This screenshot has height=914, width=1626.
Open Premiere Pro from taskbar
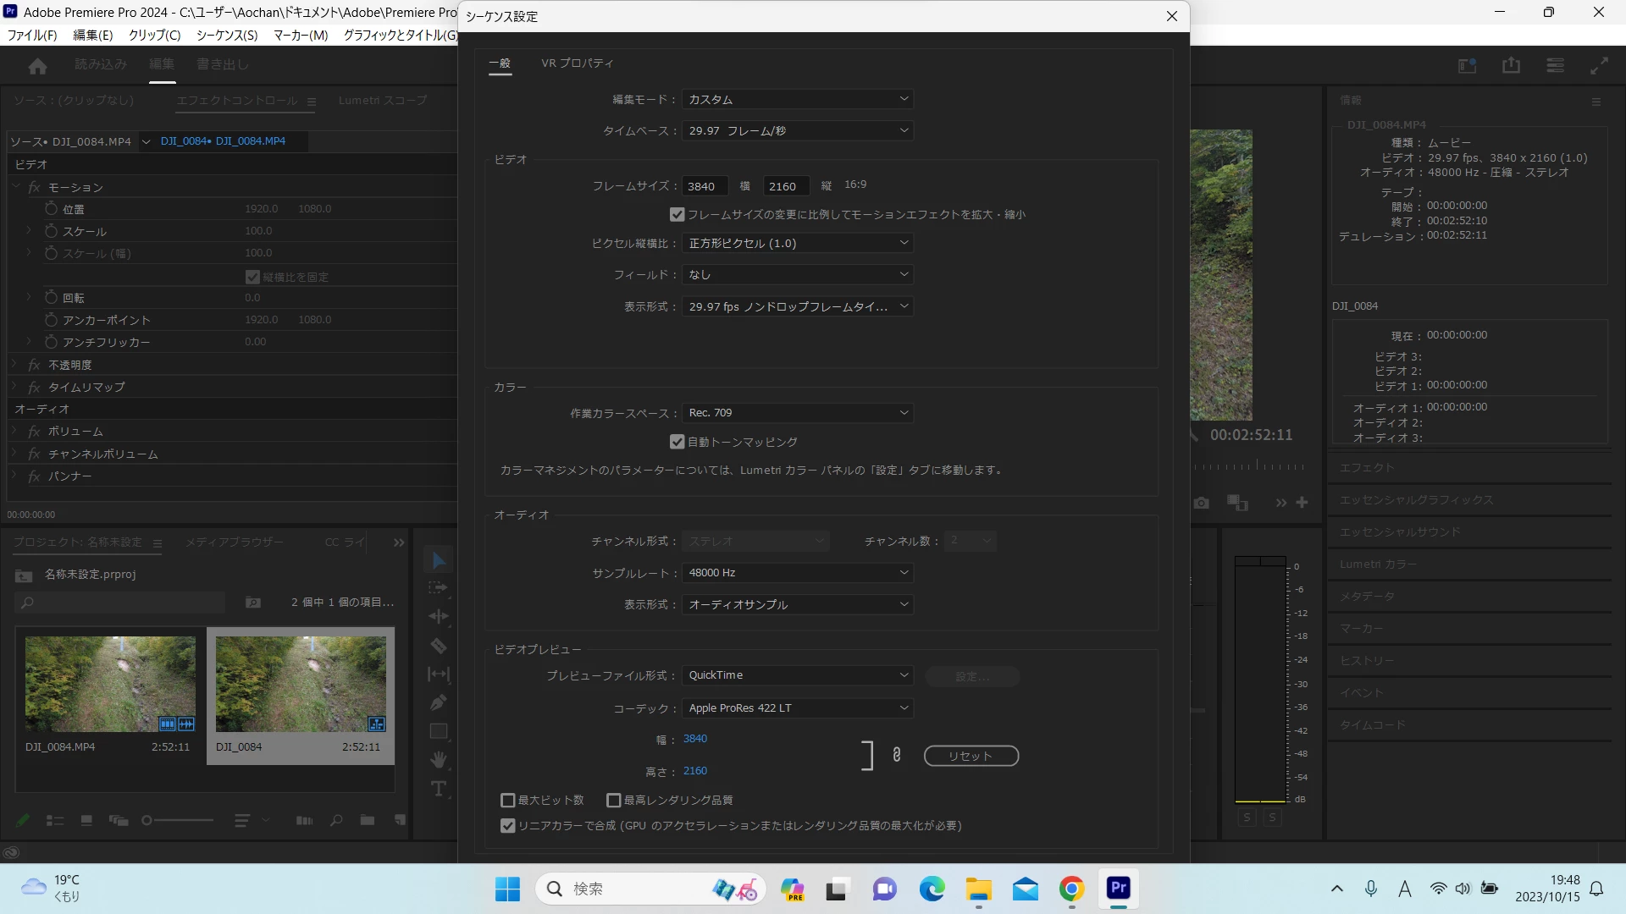[x=1118, y=888]
